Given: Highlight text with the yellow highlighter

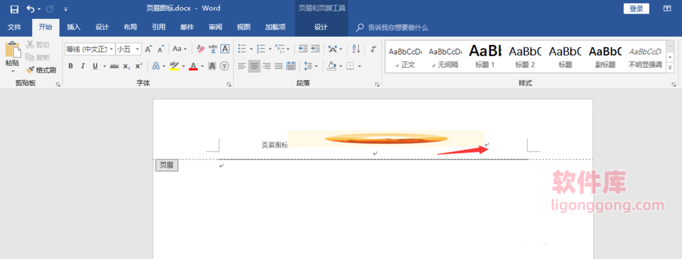Looking at the screenshot, I should pos(174,66).
